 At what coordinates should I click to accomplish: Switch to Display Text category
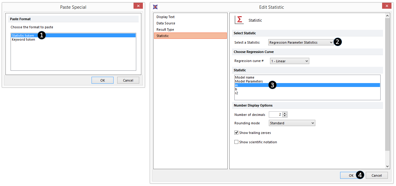166,17
